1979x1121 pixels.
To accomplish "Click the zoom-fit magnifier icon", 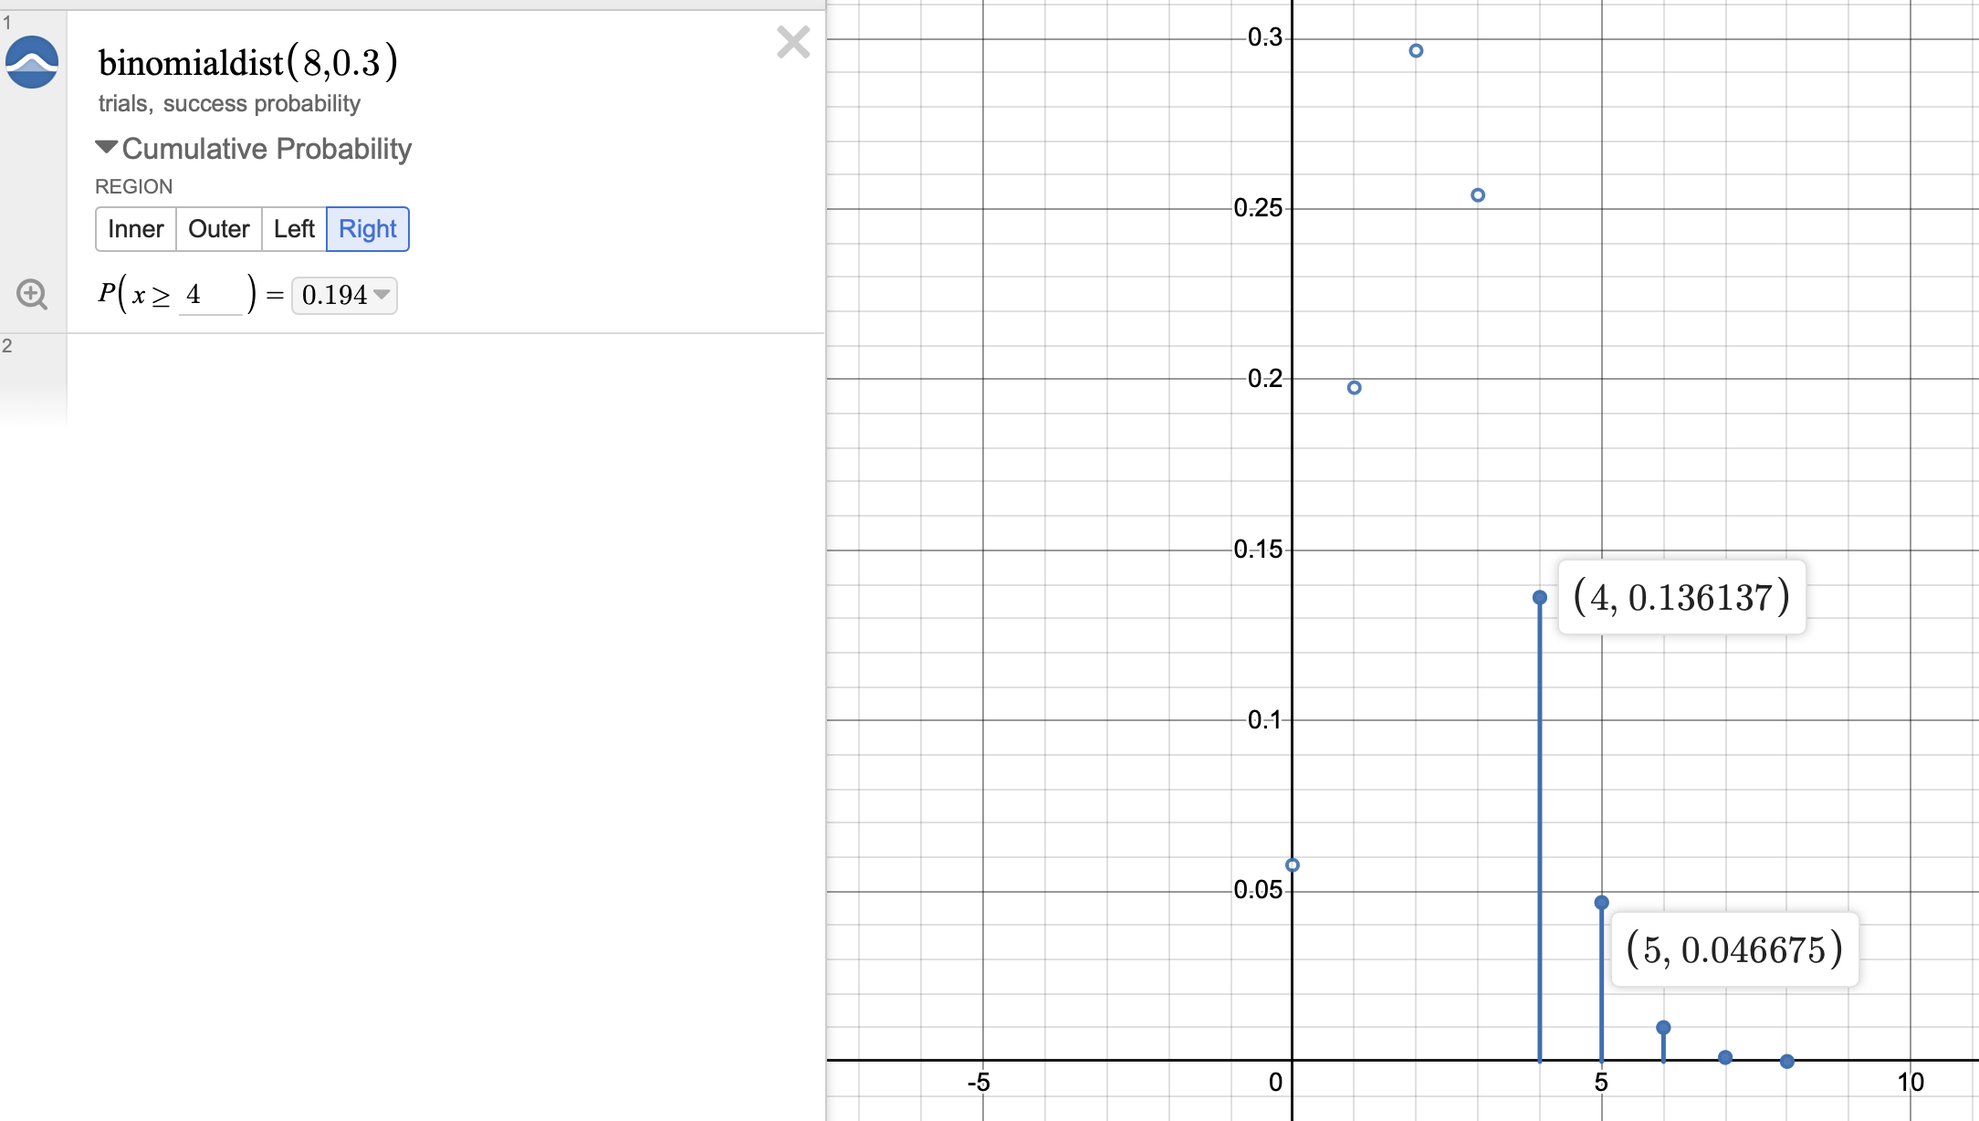I will pyautogui.click(x=32, y=294).
